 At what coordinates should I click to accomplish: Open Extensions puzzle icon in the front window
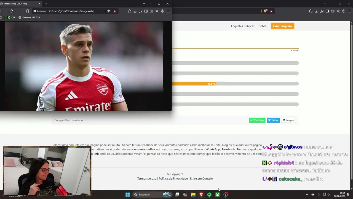129,11
